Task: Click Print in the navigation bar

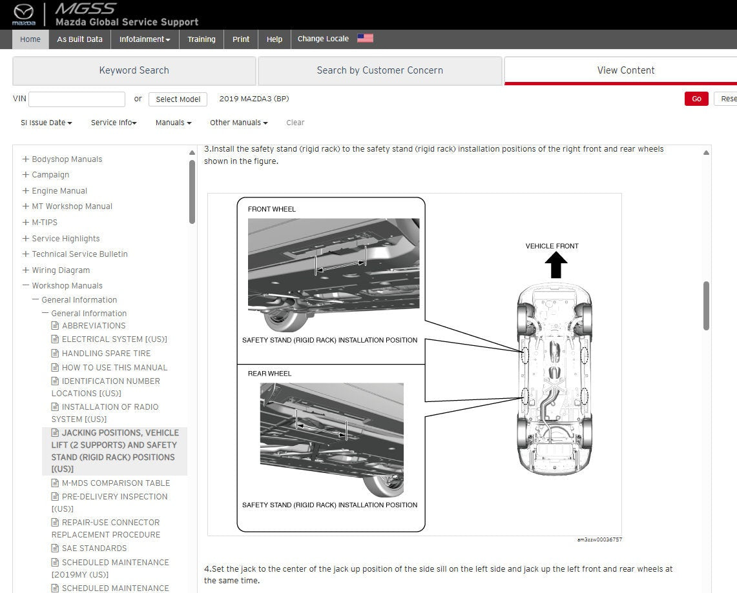Action: pyautogui.click(x=241, y=39)
